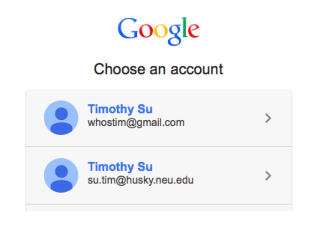The height and width of the screenshot is (225, 317).
Task: Click the blue lowercase g in the Google logo
Action: click(175, 35)
